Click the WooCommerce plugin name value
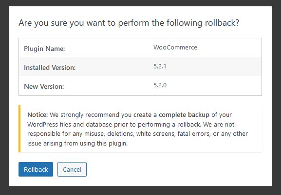The image size is (281, 195). [x=175, y=48]
